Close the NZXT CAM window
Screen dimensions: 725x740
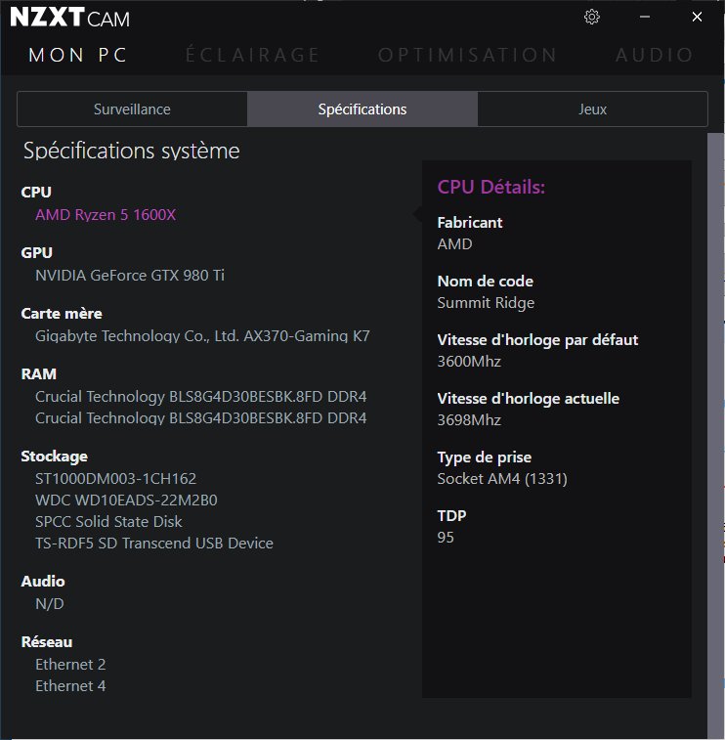(697, 17)
